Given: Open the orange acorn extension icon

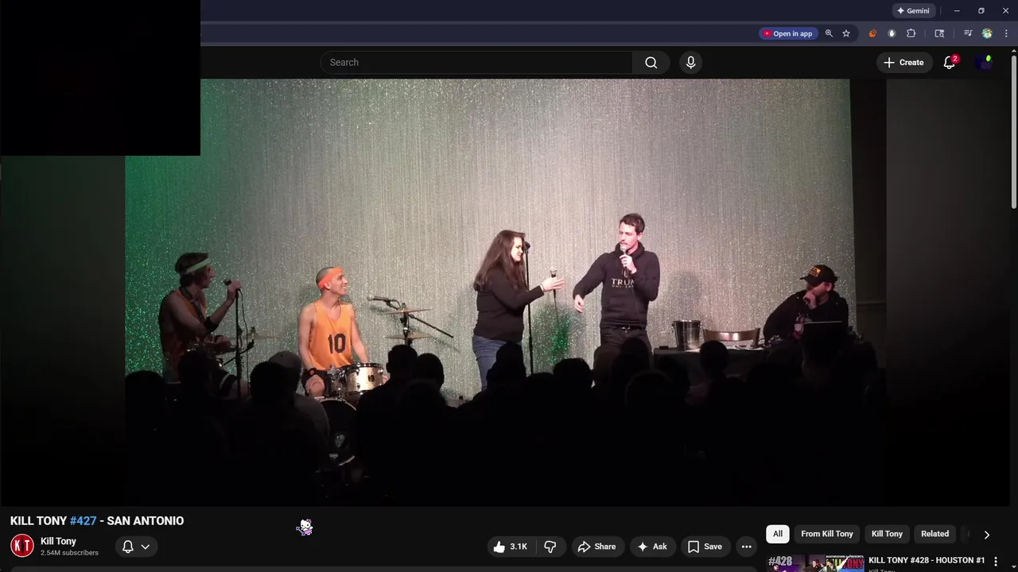Looking at the screenshot, I should click(872, 33).
